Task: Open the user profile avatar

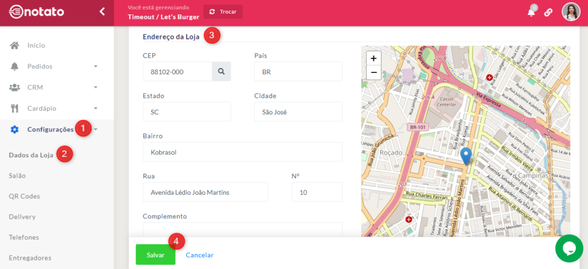Action: coord(571,12)
